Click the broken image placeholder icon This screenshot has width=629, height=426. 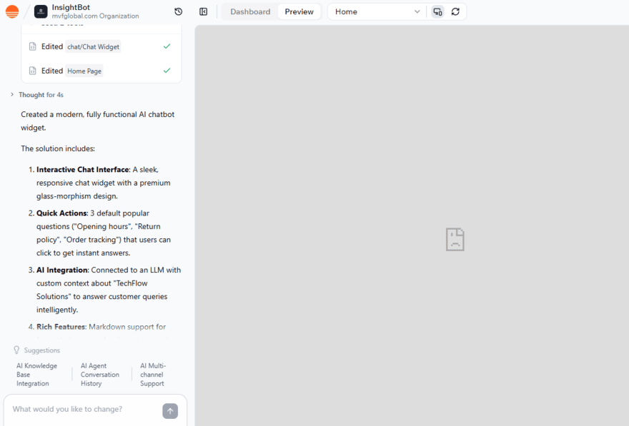(x=455, y=239)
